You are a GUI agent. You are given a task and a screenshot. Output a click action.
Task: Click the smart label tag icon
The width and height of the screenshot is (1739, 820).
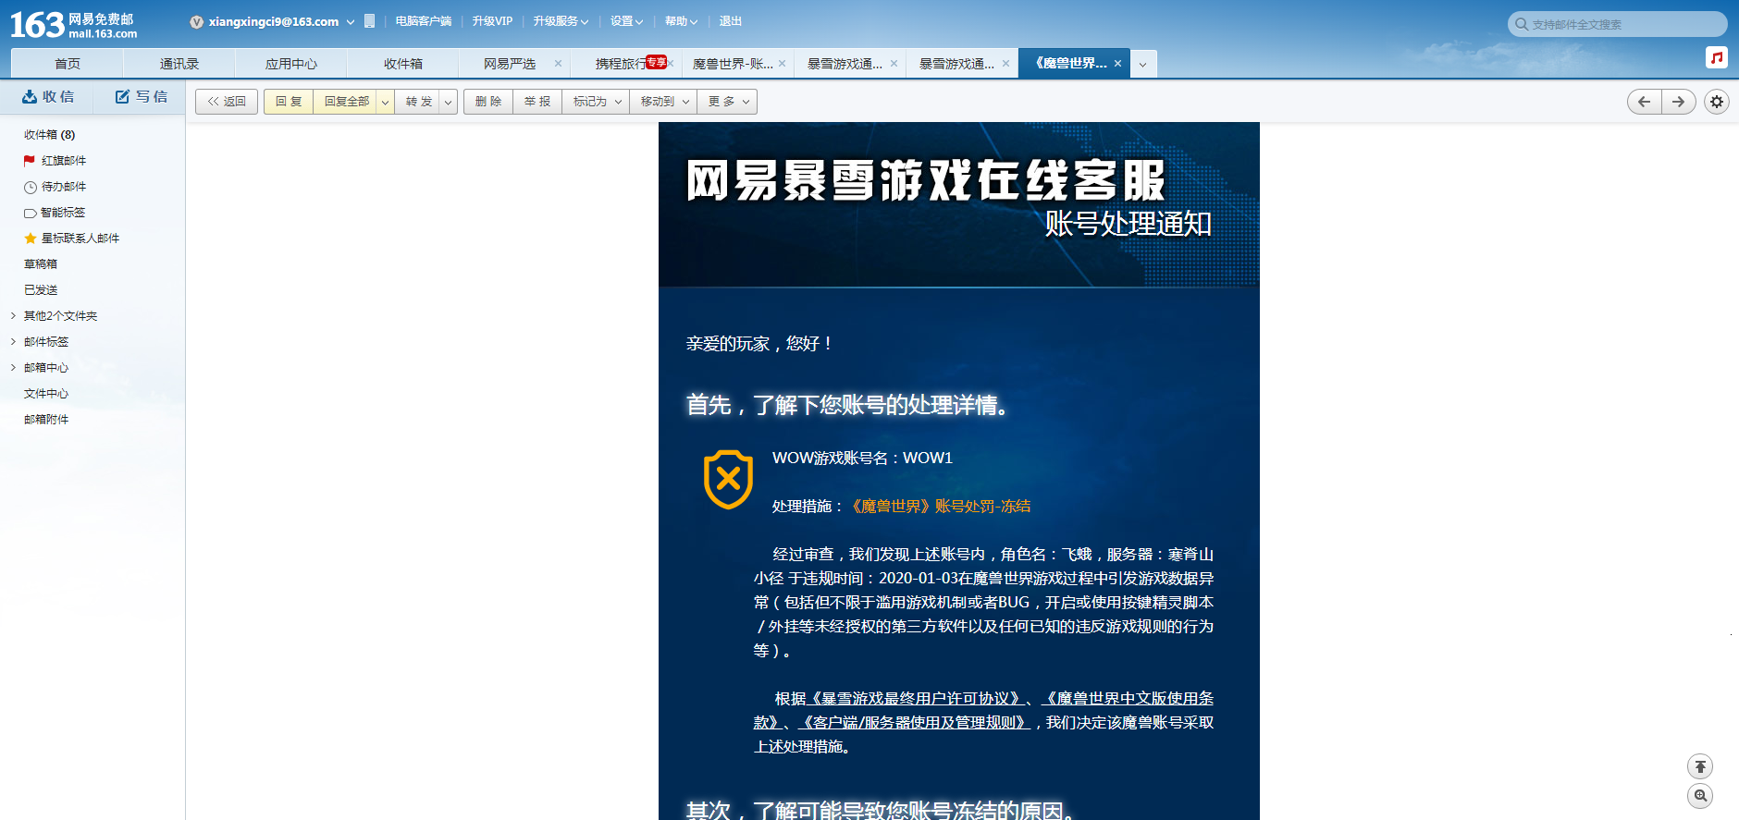click(x=31, y=213)
